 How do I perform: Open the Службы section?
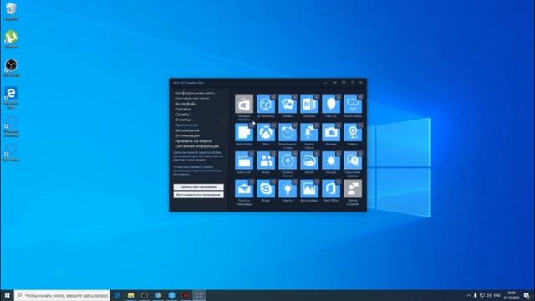coord(182,115)
